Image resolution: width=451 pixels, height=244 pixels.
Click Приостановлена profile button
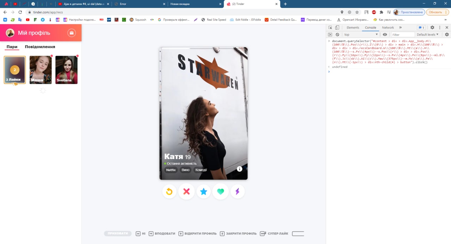[x=409, y=12]
